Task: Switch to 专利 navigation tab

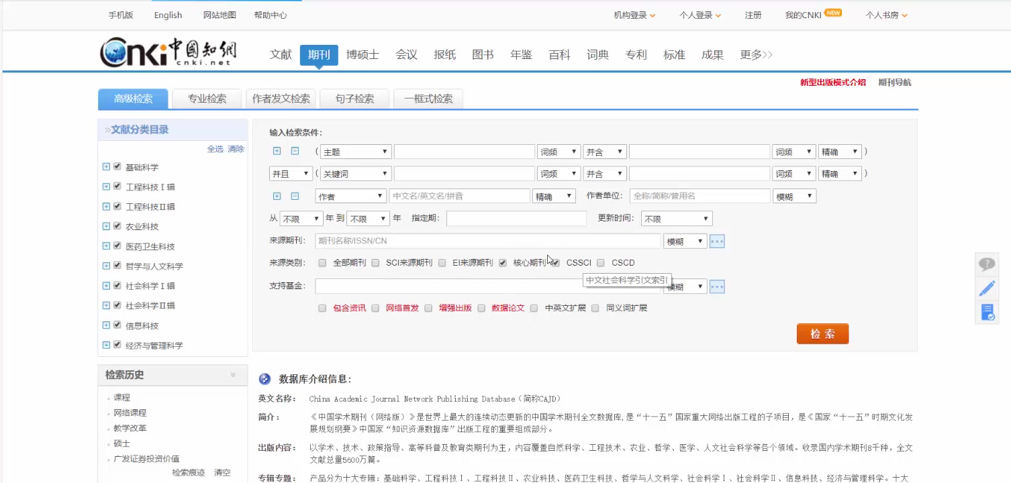Action: [x=636, y=55]
